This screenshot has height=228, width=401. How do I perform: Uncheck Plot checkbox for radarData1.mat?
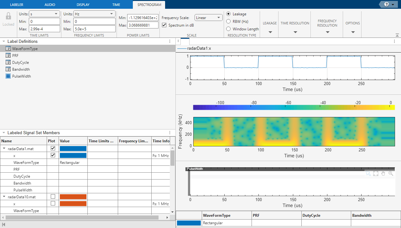pos(53,149)
